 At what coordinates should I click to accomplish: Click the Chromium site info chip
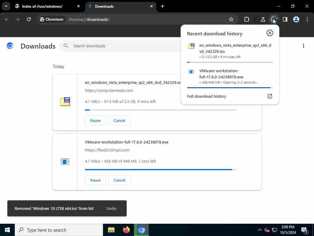(52, 19)
